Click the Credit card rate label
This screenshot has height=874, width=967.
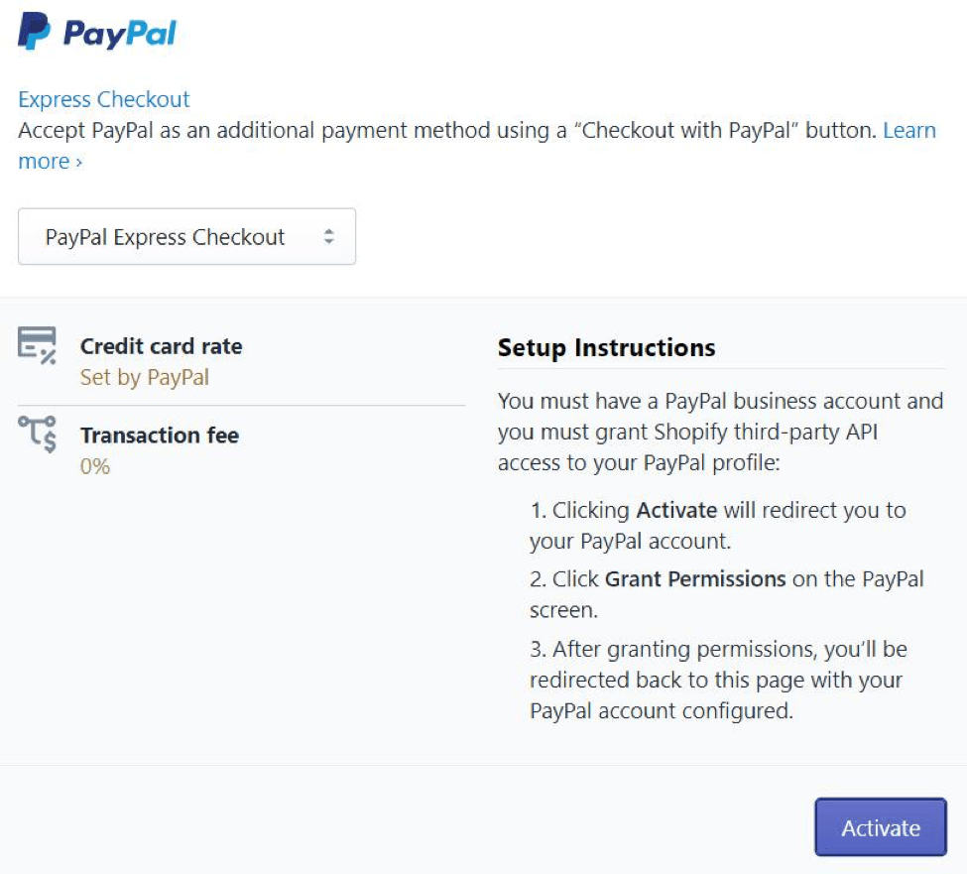[162, 346]
